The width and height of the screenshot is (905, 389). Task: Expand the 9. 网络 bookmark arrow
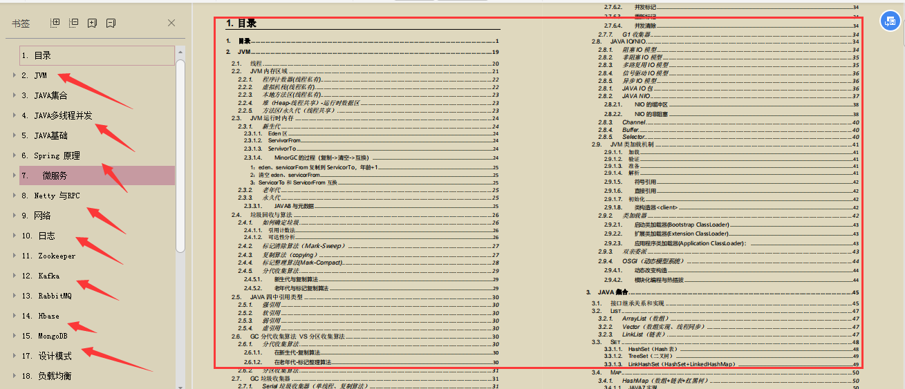14,216
